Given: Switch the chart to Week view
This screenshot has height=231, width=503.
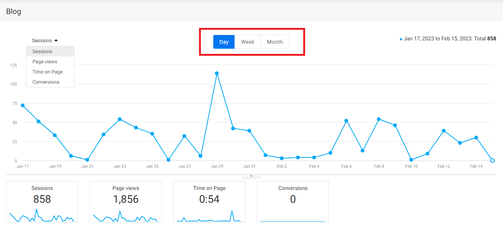Looking at the screenshot, I should point(248,42).
